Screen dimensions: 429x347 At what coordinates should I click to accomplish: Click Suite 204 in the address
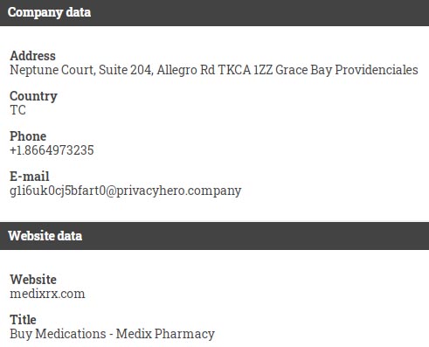click(x=126, y=70)
